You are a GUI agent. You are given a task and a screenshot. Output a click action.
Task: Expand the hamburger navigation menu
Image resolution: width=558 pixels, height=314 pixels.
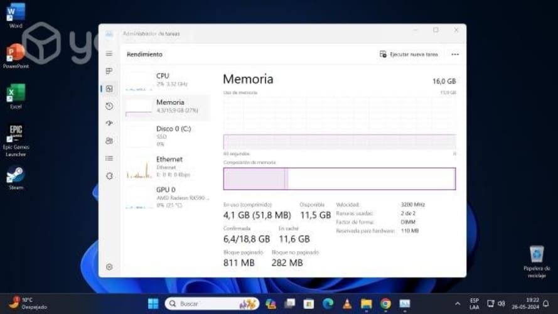pos(109,54)
